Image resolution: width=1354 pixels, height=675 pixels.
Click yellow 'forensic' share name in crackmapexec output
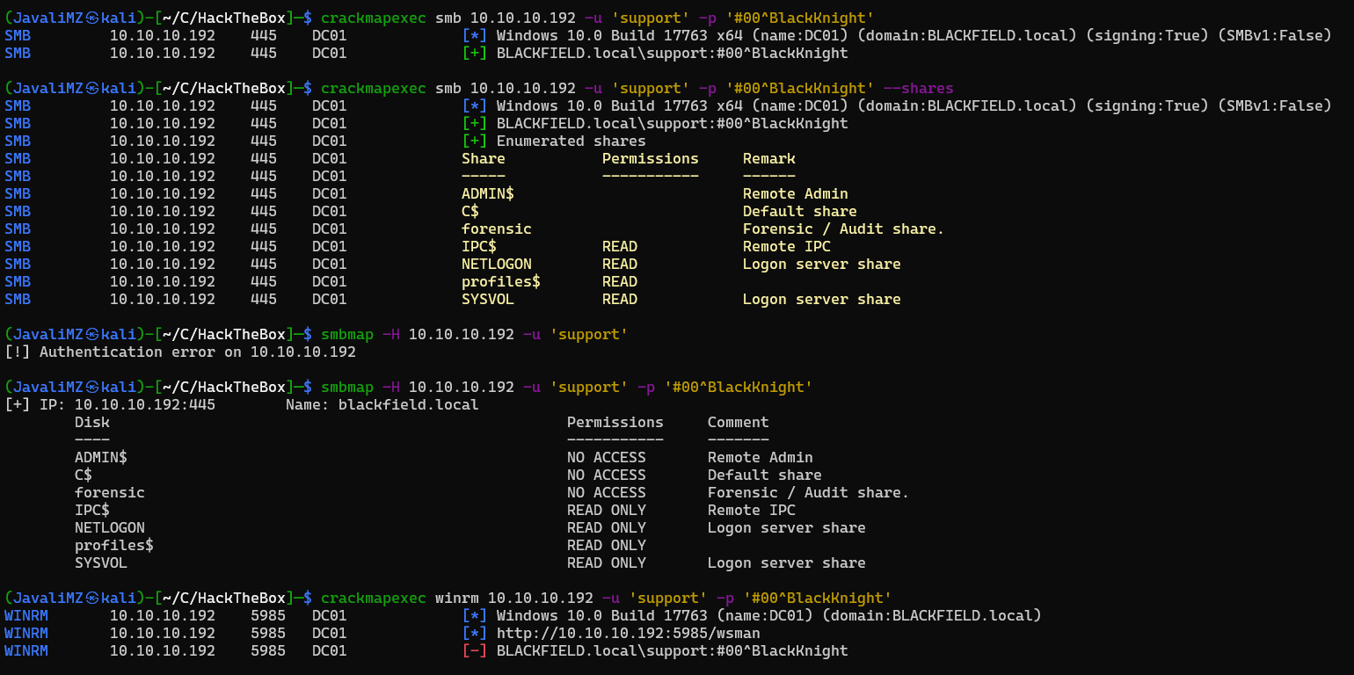[497, 229]
